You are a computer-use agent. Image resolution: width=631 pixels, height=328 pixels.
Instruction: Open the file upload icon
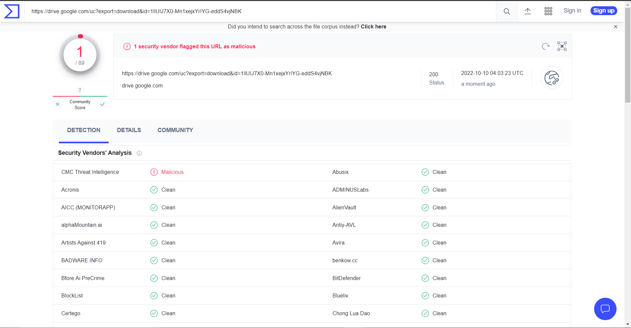click(x=527, y=11)
